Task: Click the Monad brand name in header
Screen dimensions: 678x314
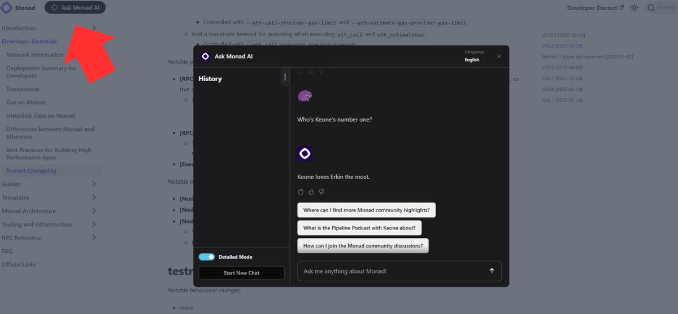Action: 25,8
